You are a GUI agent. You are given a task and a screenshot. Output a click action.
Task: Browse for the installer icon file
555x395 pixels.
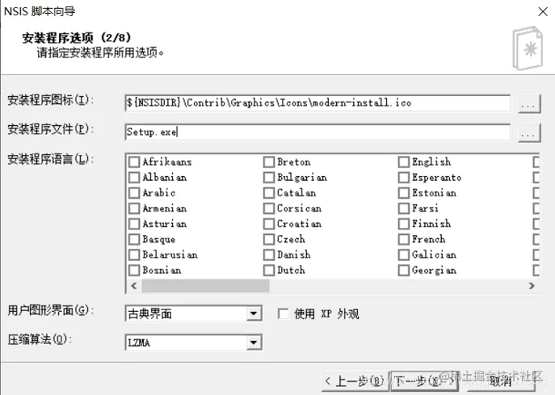[x=529, y=104]
